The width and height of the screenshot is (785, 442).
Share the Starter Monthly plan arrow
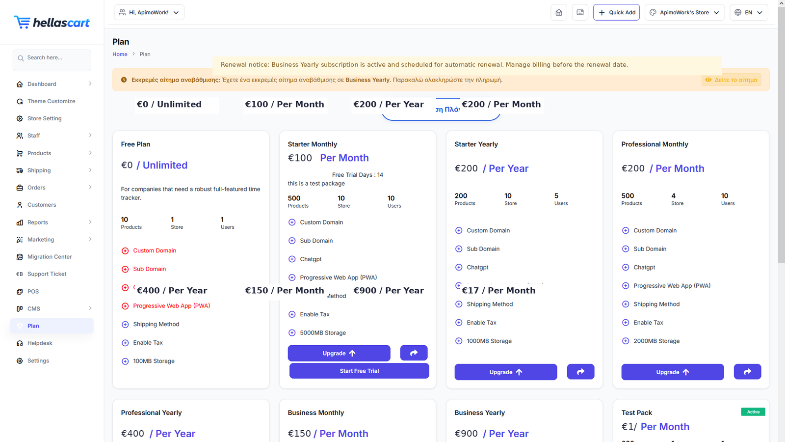pyautogui.click(x=414, y=353)
